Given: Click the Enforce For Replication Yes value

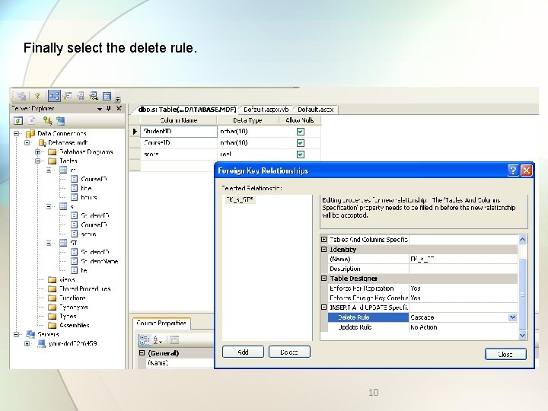Looking at the screenshot, I should (x=463, y=288).
